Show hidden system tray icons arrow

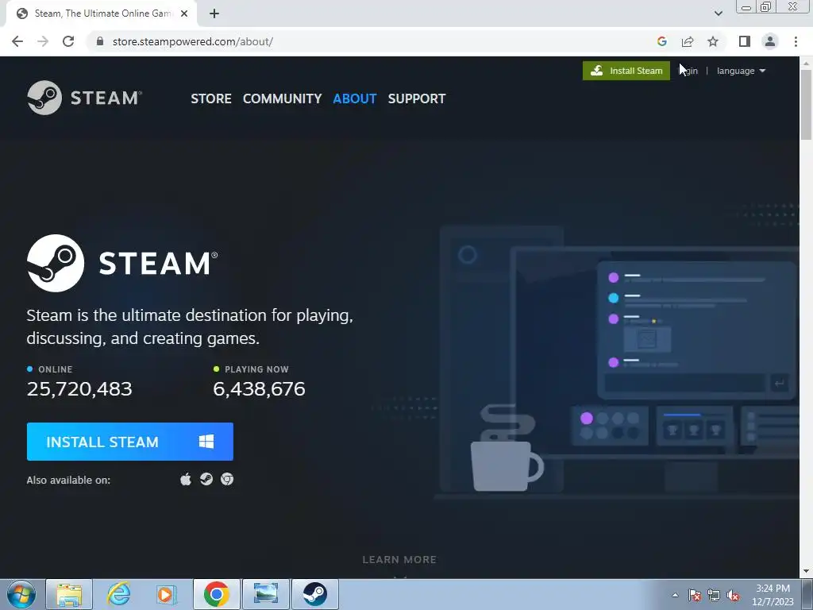click(675, 595)
